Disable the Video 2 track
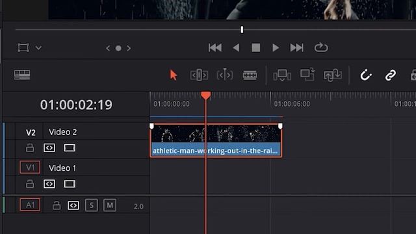 (70, 148)
